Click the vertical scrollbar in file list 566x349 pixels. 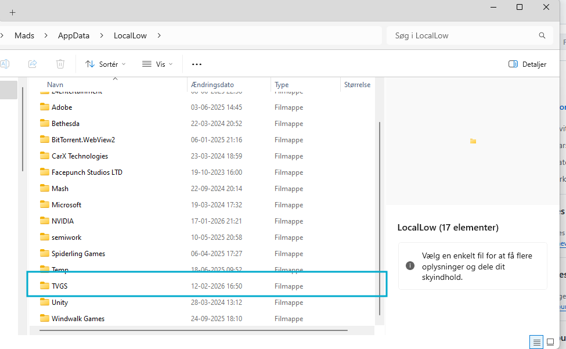click(x=380, y=215)
